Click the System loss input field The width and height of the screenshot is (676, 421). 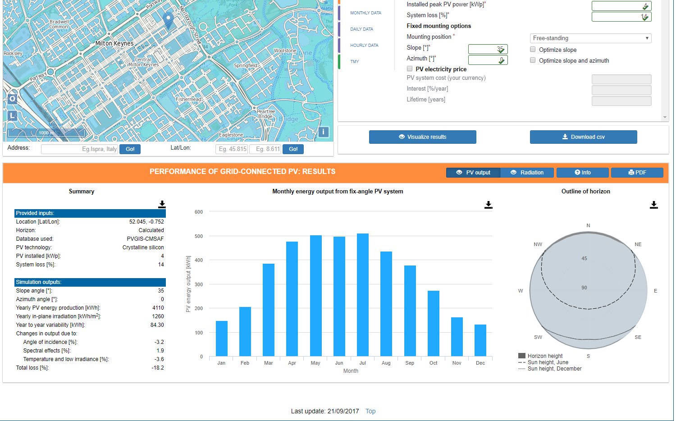pos(621,17)
